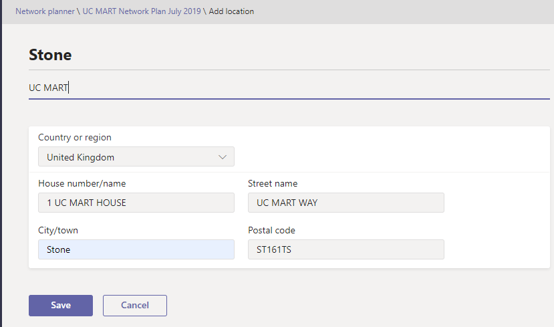The width and height of the screenshot is (554, 327).
Task: Focus the Postal code field ST161TS
Action: [x=345, y=249]
